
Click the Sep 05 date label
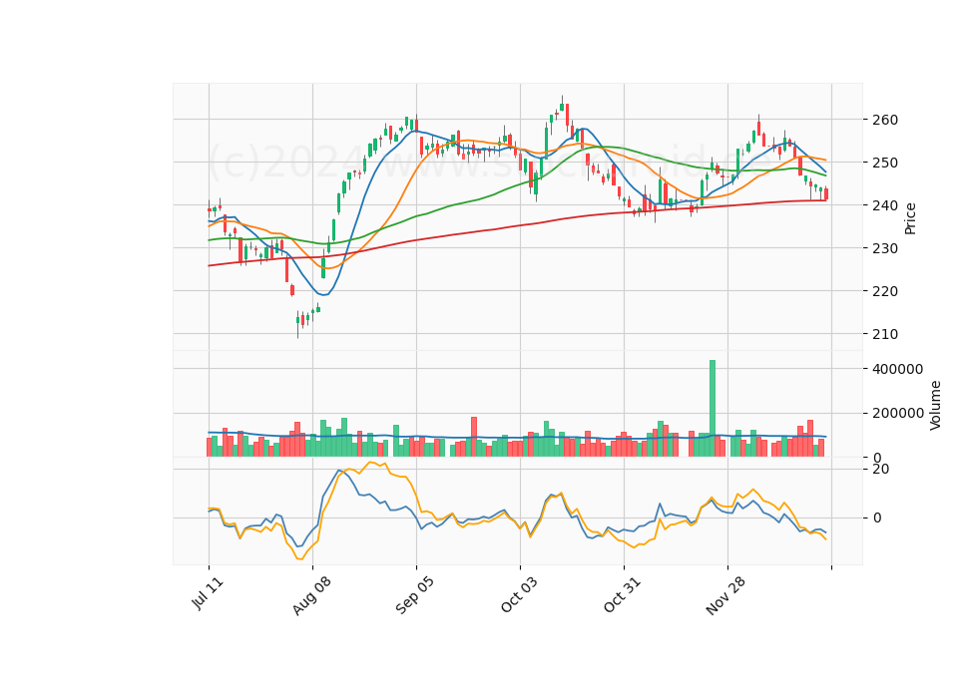[x=415, y=595]
